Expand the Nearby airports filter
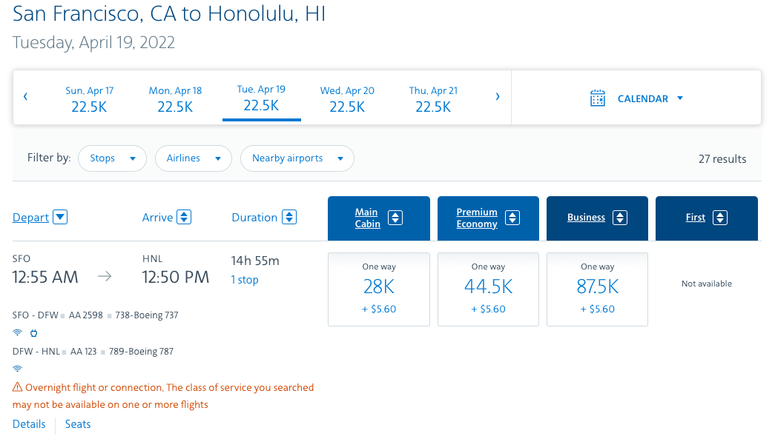 click(x=297, y=158)
